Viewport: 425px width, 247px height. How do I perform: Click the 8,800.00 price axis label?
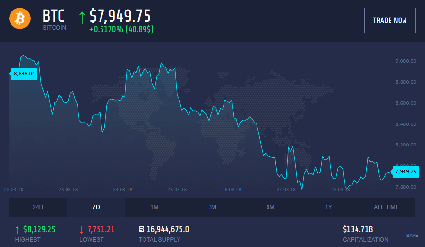pyautogui.click(x=406, y=82)
